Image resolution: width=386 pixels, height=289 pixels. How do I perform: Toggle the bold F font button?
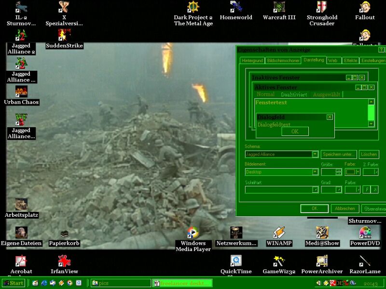click(x=367, y=189)
